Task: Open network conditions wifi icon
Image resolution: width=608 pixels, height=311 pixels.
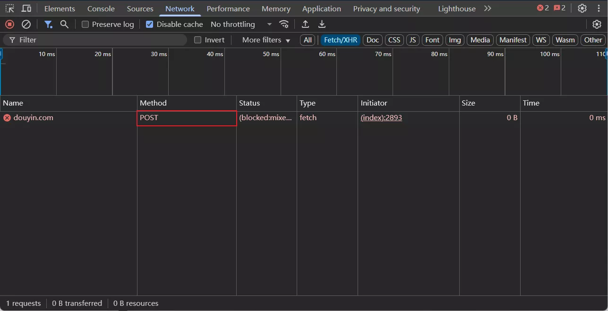Action: [x=283, y=24]
